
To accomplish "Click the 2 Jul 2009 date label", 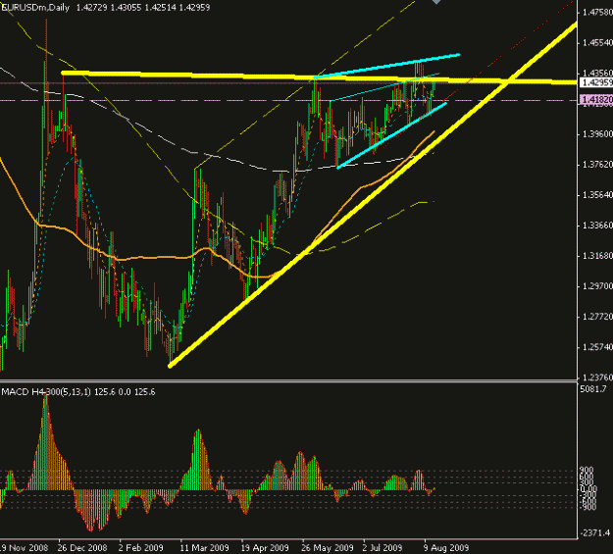I will click(x=383, y=548).
